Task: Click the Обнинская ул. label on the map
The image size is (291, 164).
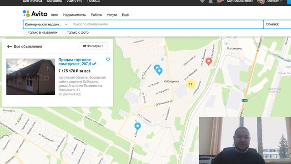Action: click(164, 103)
